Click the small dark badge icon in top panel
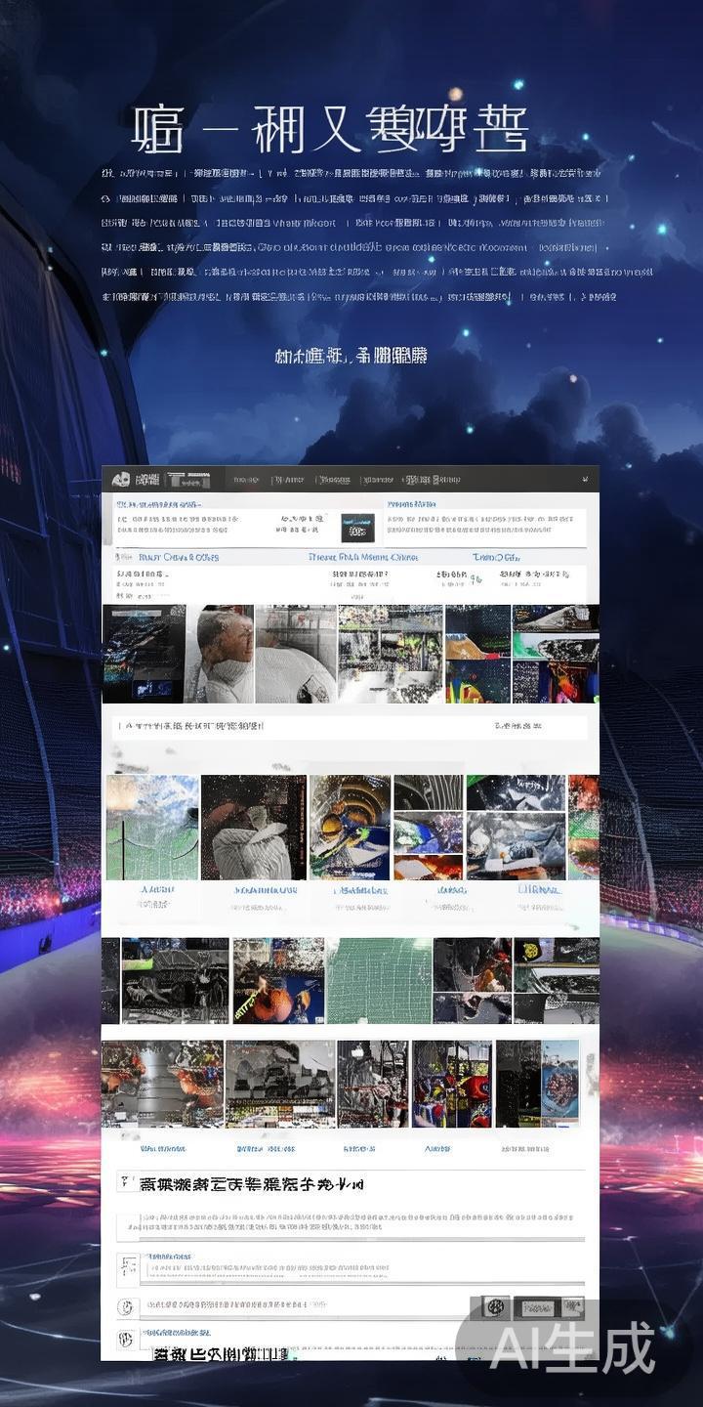 [357, 528]
